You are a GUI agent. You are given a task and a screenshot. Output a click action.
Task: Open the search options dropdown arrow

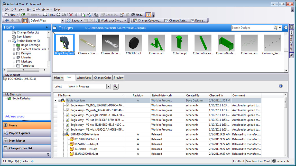click(x=280, y=28)
